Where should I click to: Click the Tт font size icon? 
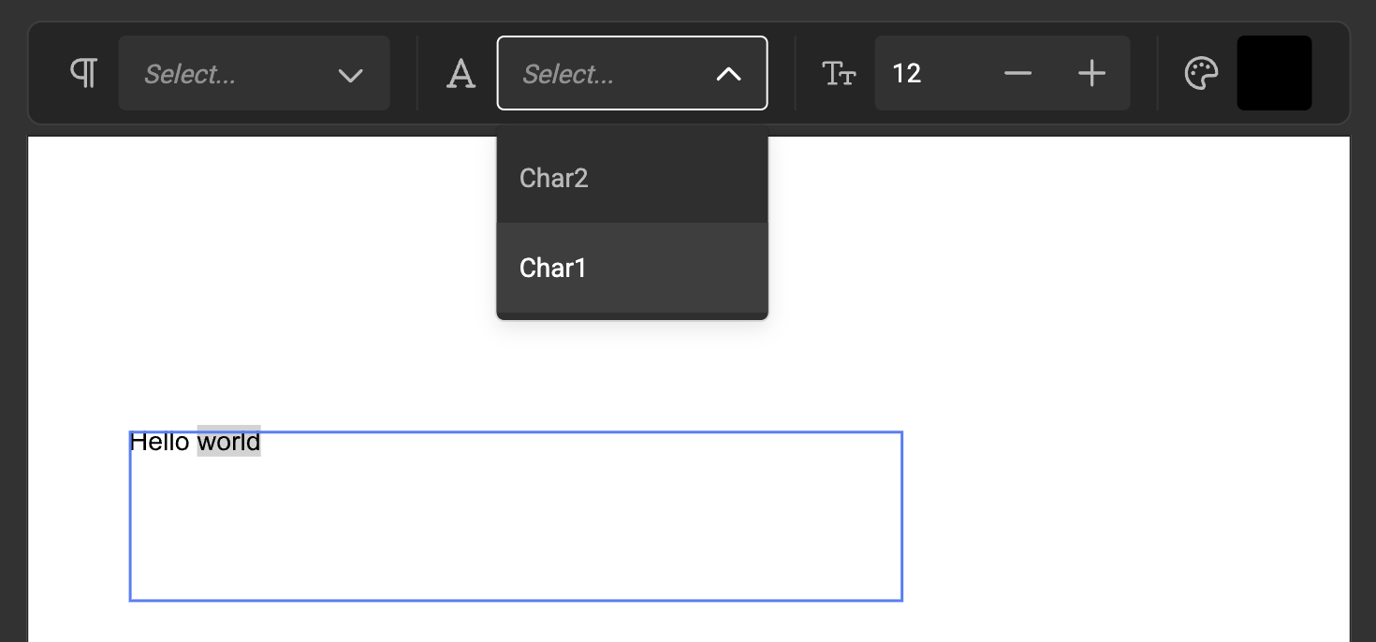pos(840,73)
